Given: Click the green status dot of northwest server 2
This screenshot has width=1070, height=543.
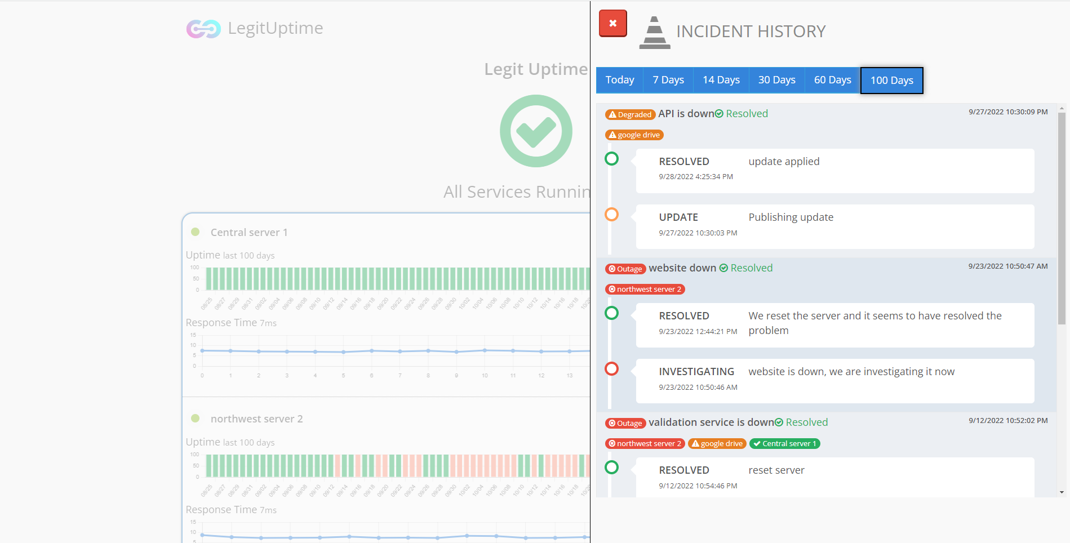Looking at the screenshot, I should [196, 419].
